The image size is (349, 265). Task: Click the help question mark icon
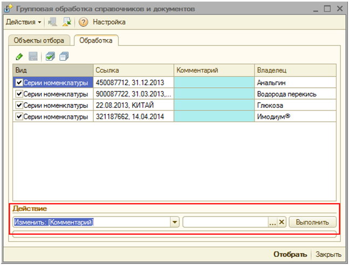click(83, 22)
